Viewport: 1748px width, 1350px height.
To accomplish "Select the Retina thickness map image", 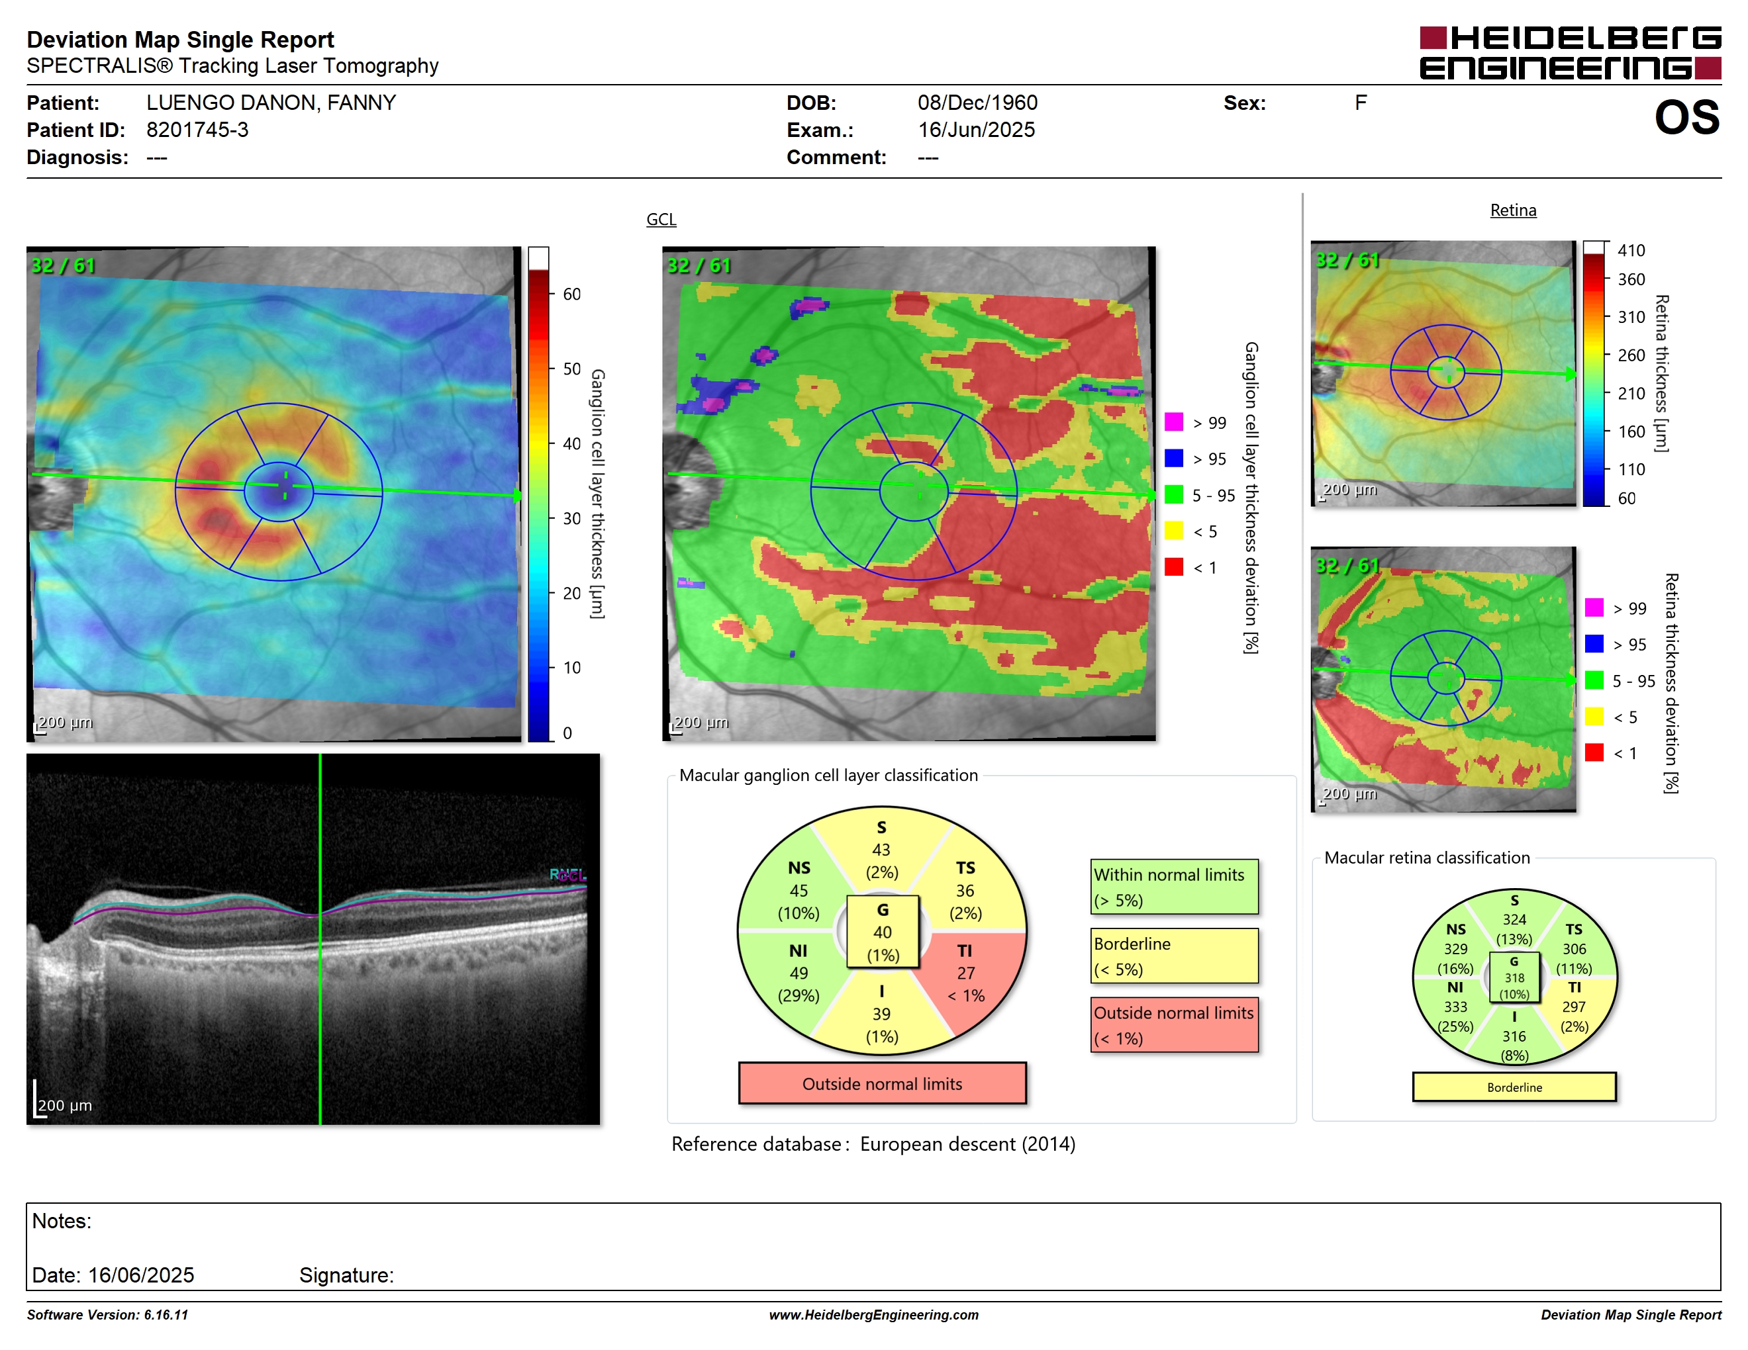I will tap(1443, 373).
